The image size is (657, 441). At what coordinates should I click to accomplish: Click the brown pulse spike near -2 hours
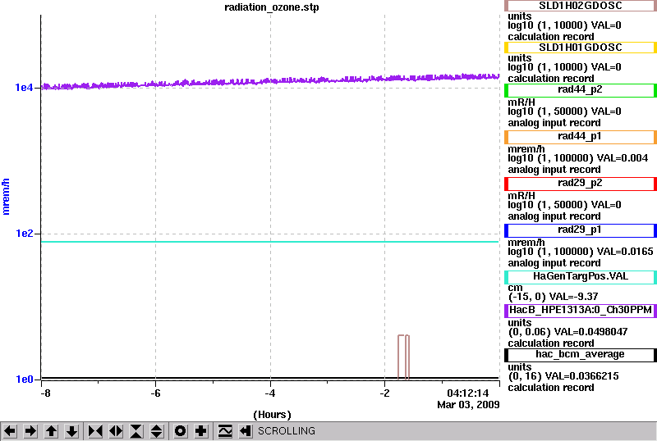[403, 357]
